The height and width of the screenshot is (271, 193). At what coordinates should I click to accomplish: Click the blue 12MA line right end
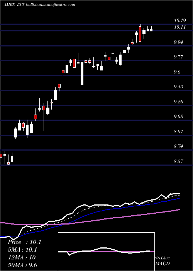point(179,198)
